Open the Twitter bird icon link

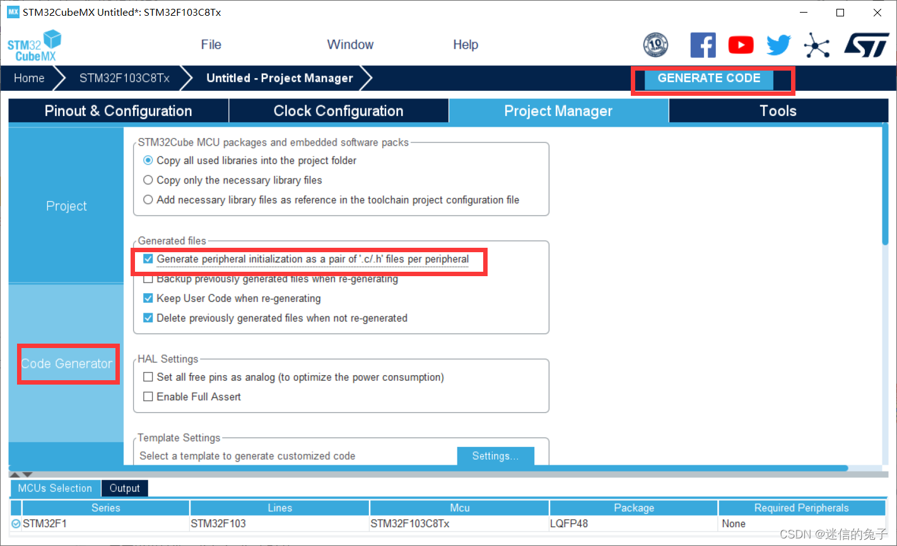pyautogui.click(x=778, y=45)
